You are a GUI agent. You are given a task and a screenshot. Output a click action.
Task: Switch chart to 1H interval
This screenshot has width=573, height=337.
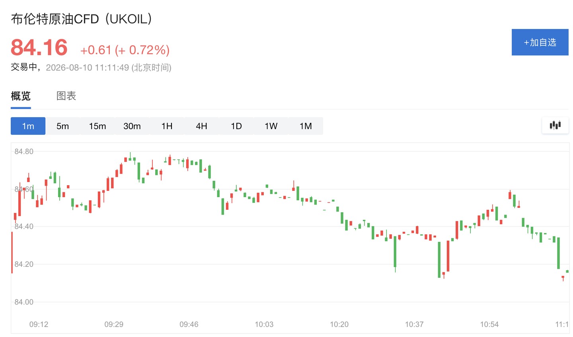[167, 126]
